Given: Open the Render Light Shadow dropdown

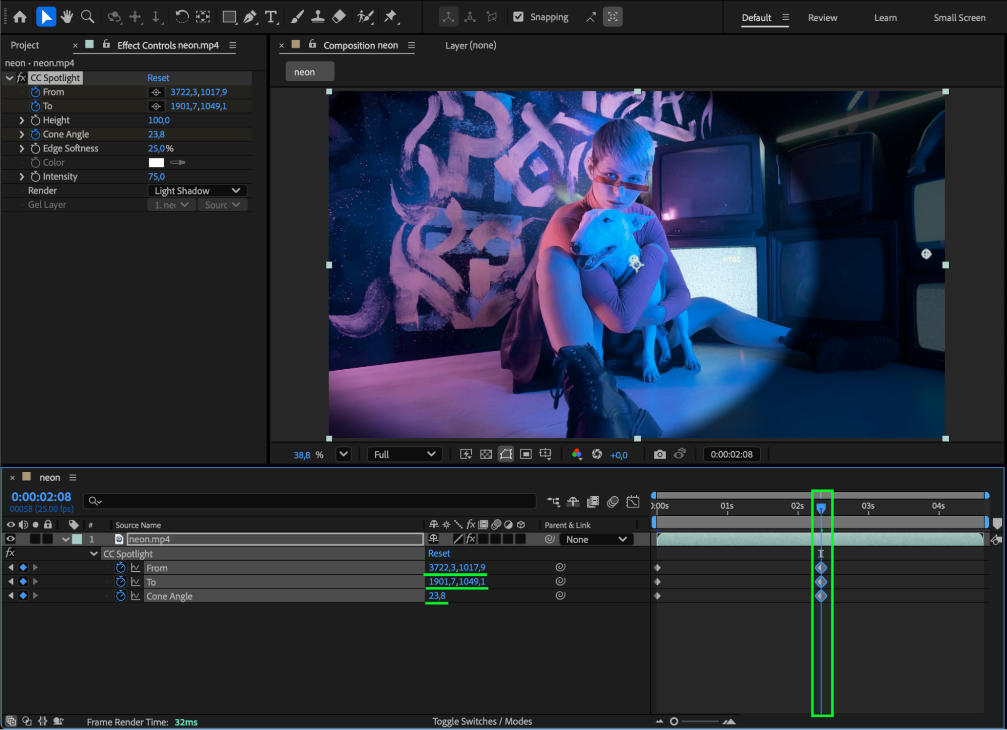Looking at the screenshot, I should [197, 191].
